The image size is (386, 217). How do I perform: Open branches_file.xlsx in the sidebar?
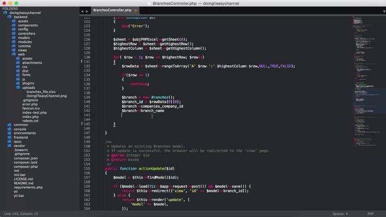tap(41, 92)
